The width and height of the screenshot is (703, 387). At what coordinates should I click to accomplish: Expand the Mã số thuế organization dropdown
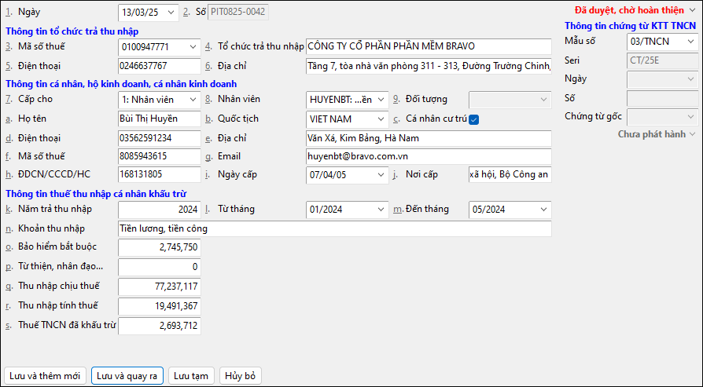pyautogui.click(x=193, y=46)
